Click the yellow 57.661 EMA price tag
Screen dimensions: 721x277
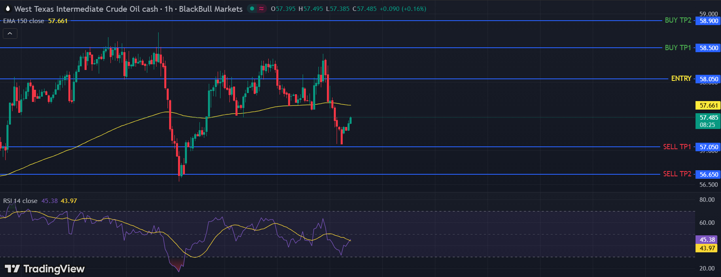point(708,106)
